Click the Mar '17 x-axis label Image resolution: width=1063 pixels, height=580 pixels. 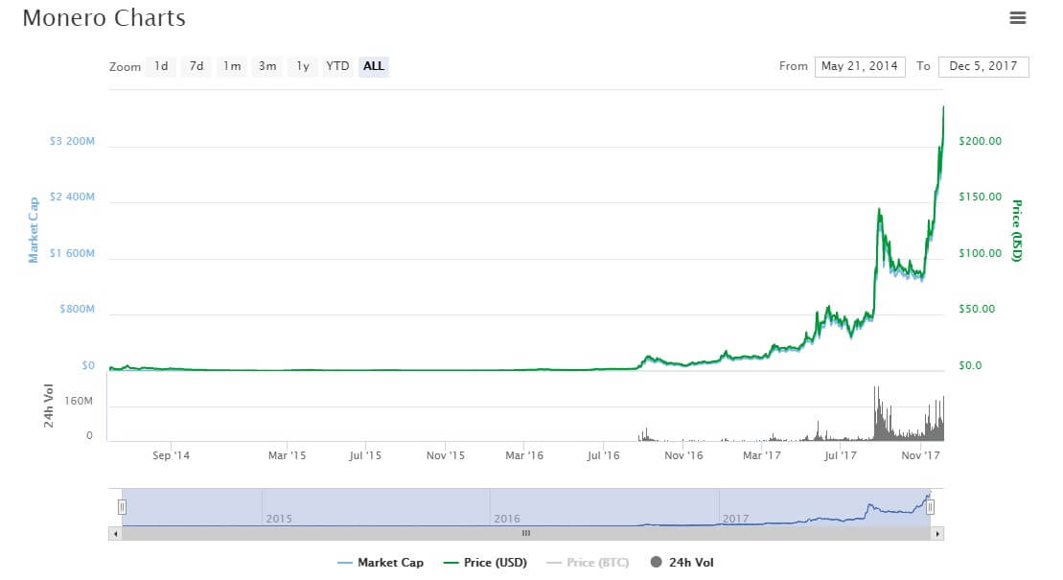[x=762, y=455]
